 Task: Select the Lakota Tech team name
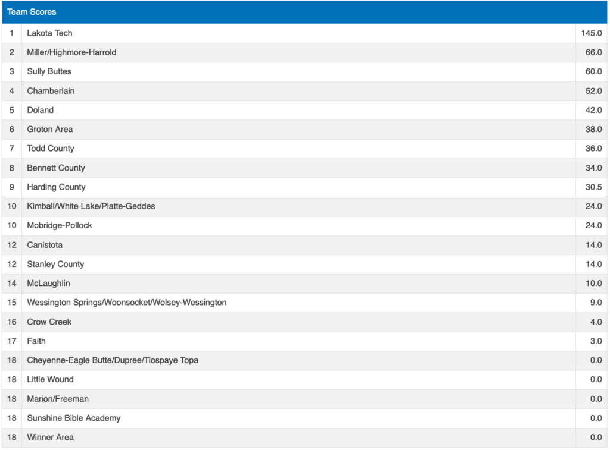point(49,33)
